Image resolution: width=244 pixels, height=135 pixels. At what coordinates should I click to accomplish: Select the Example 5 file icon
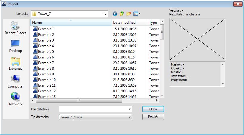[35, 51]
